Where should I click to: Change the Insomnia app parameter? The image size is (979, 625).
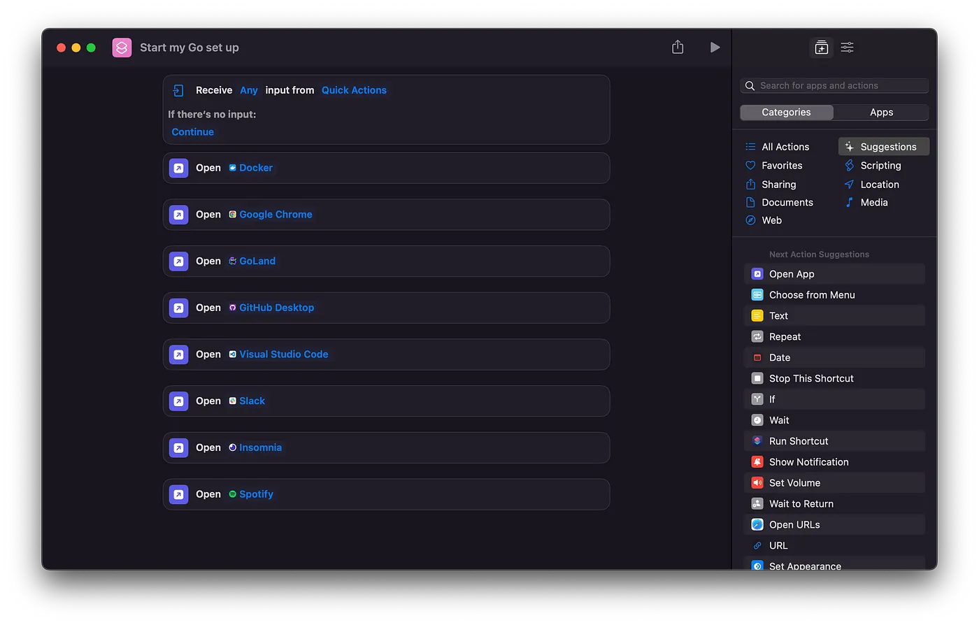(x=255, y=447)
